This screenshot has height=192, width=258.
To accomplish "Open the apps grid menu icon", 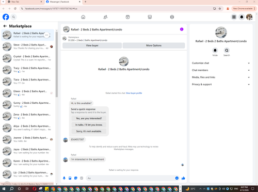I will click(x=234, y=17).
